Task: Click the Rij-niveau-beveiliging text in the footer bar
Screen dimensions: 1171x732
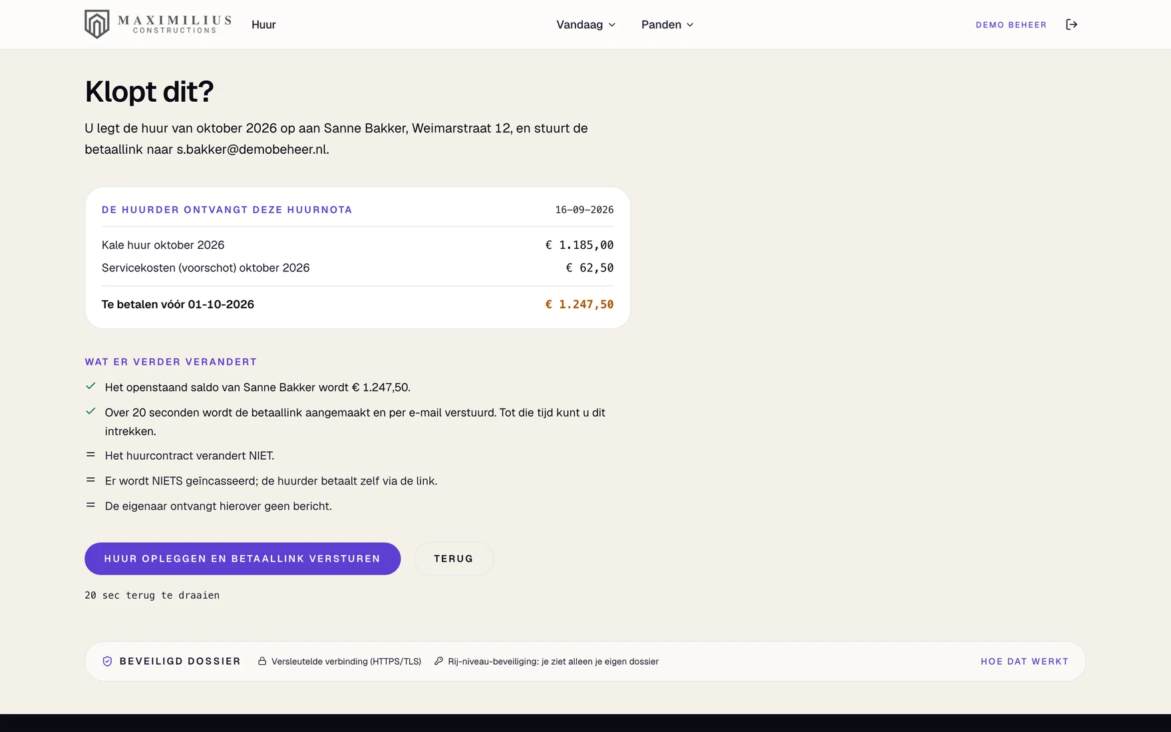Action: pyautogui.click(x=553, y=661)
